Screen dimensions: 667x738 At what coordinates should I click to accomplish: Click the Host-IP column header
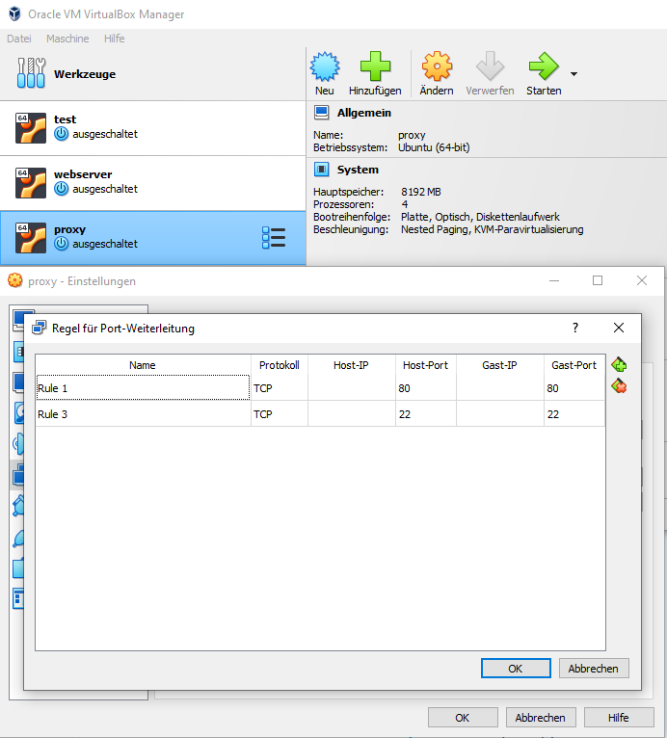[x=351, y=365]
